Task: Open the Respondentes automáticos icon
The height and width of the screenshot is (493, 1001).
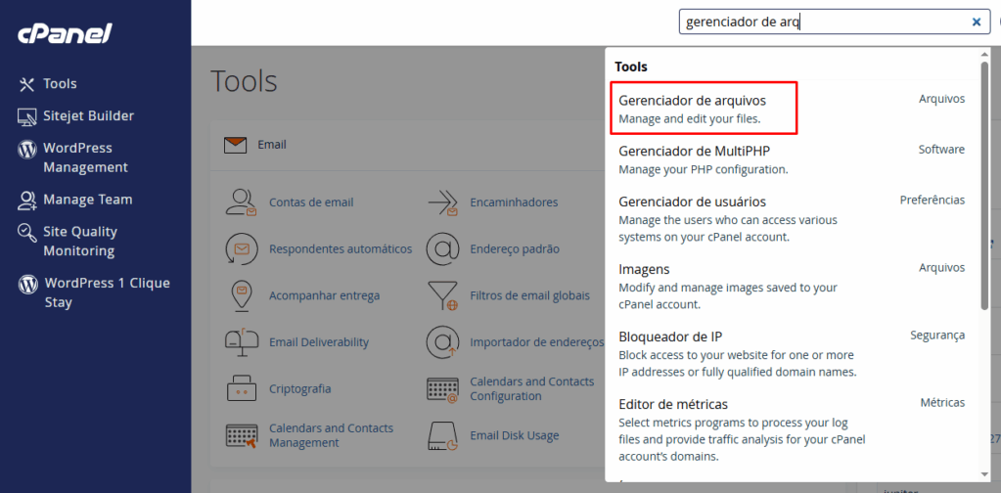Action: [241, 248]
